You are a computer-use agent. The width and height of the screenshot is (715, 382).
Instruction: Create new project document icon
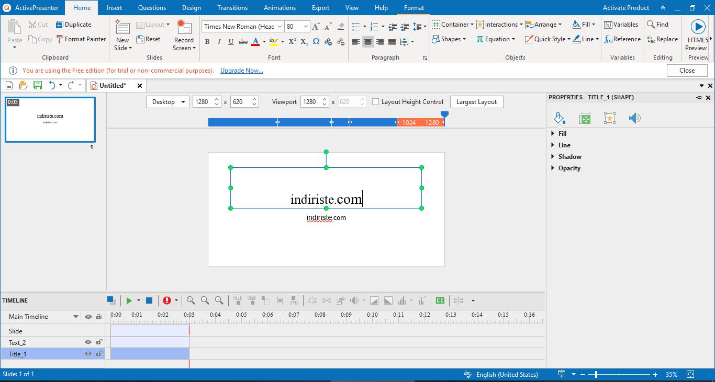(9, 85)
